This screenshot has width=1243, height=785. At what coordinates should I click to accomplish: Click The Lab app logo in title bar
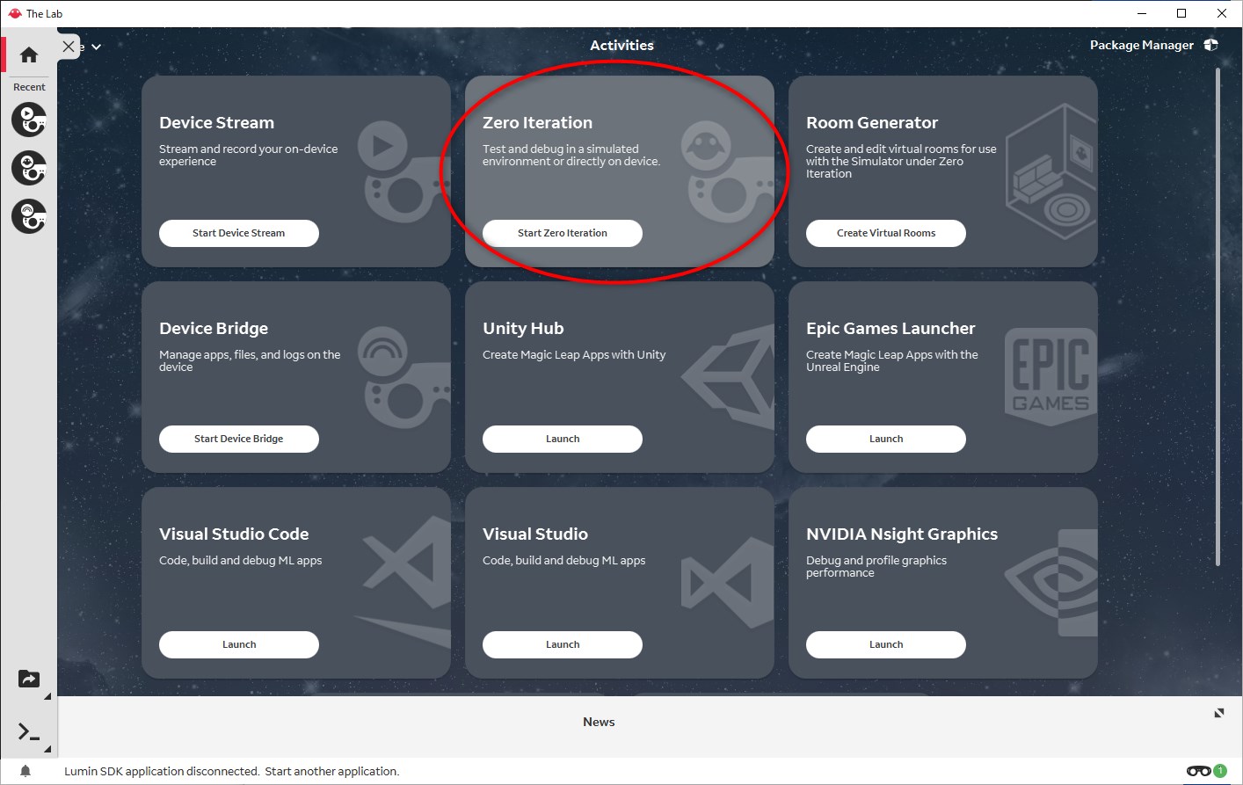(14, 13)
